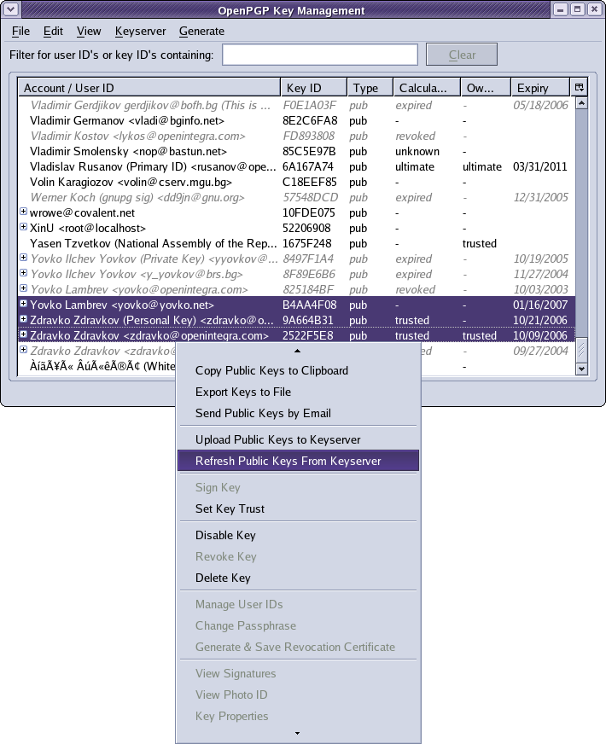The image size is (606, 744).
Task: Expand Yovko Lambrev yovko@yovko.net row
Action: (x=23, y=304)
